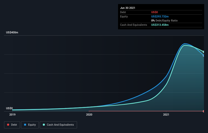The height and width of the screenshot is (133, 208).
Task: Click the Debt row label in tooltip
Action: 123,12
